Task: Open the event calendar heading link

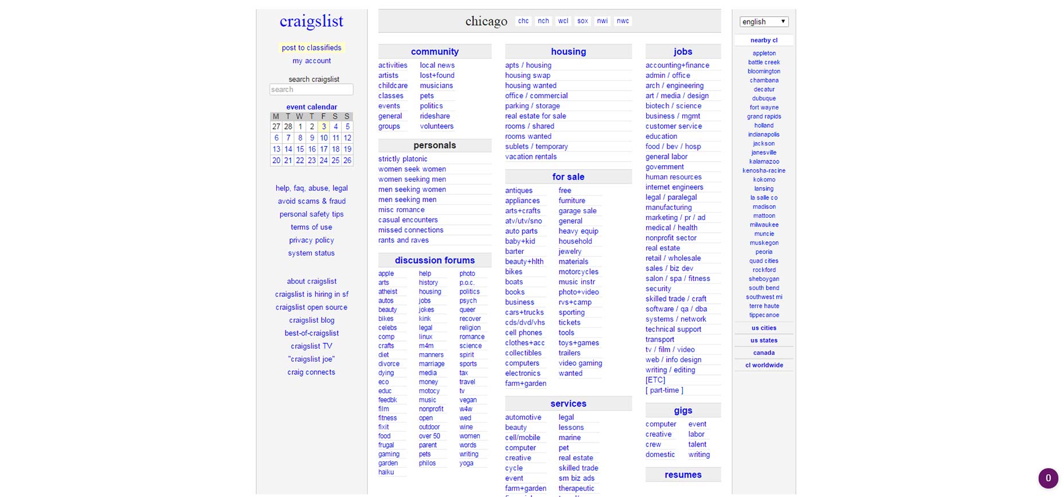Action: click(311, 107)
